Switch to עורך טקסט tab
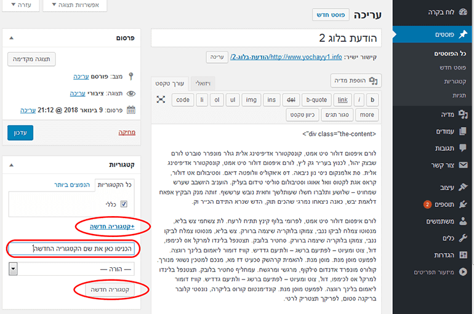Screen dimensions: 474x314 point(169,83)
